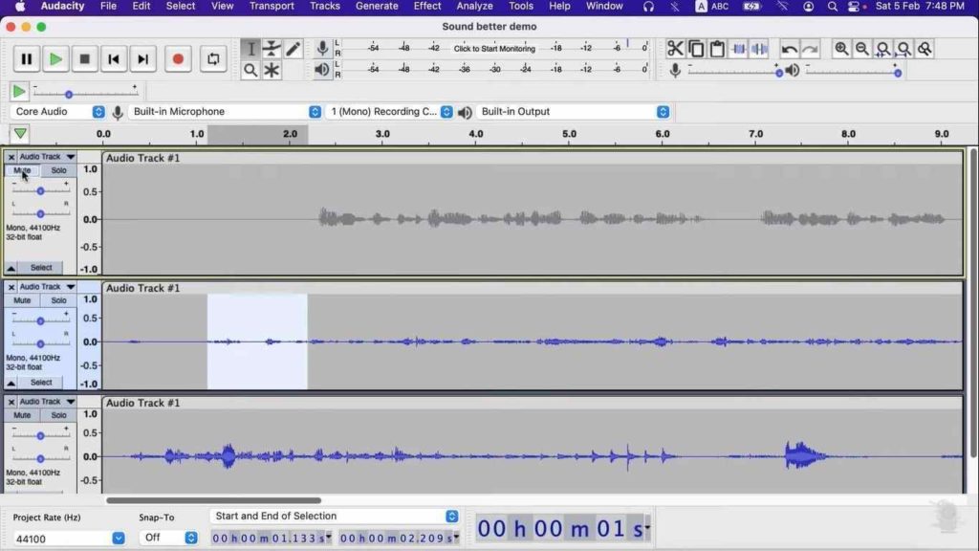Open Start and End of Selection dropdown

point(335,516)
